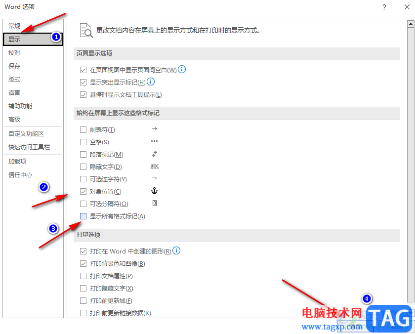
Task: Enable 打印文档属性 checkbox
Action: point(83,276)
